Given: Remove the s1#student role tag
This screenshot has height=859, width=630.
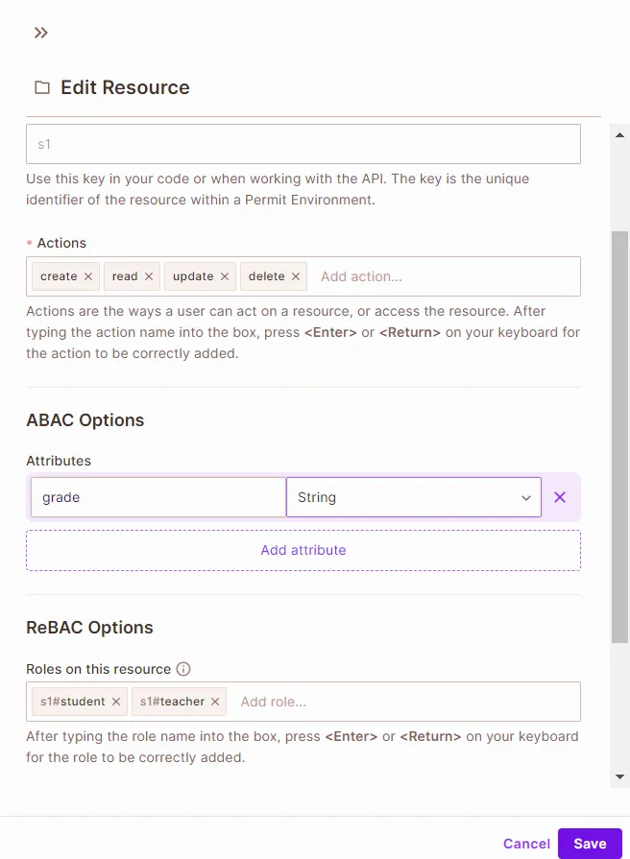Looking at the screenshot, I should pos(116,702).
